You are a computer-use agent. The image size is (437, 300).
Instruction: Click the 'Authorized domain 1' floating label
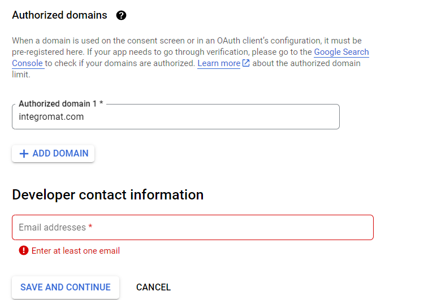tap(58, 104)
